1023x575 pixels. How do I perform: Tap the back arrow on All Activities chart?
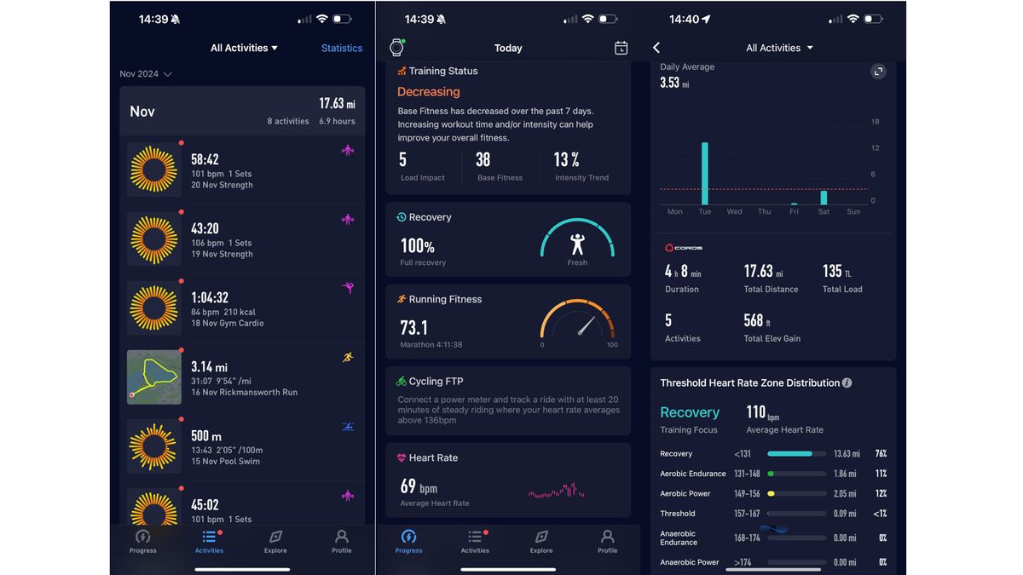656,48
